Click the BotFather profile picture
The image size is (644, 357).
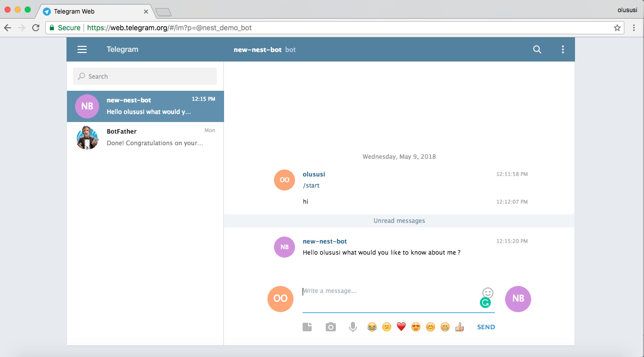pyautogui.click(x=87, y=138)
